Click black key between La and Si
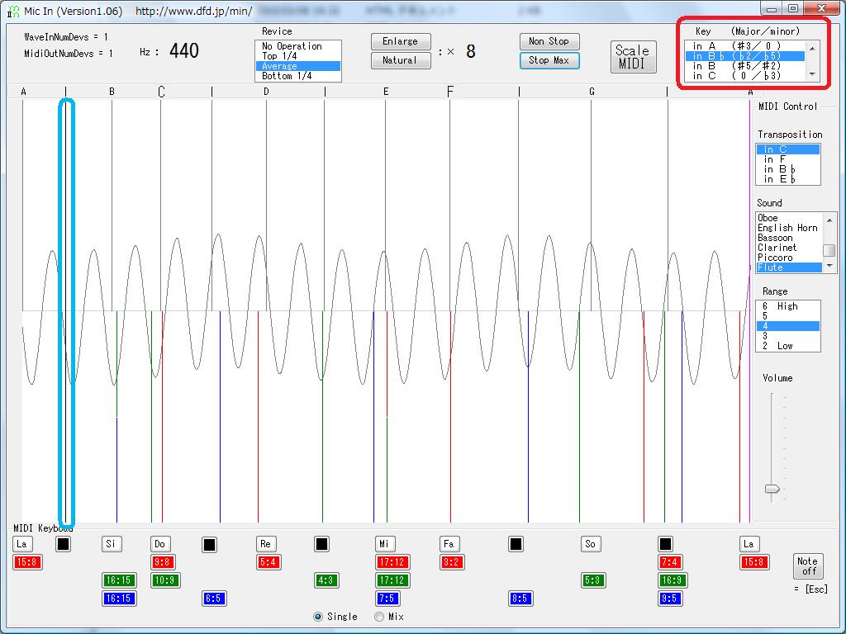This screenshot has height=634, width=846. pos(63,544)
